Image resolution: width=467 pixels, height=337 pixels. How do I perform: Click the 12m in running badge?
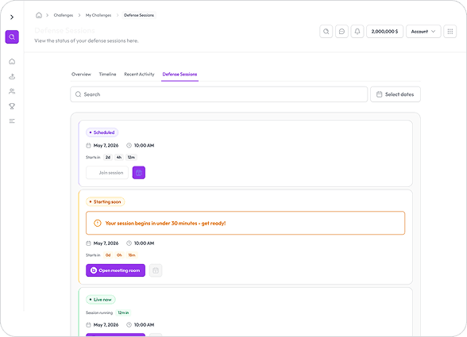123,312
